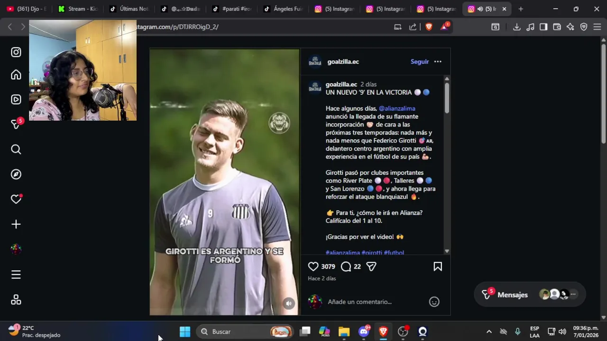Toggle the video sound speaker icon
607x341 pixels.
(289, 304)
